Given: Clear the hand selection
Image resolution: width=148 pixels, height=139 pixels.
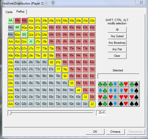Looking at the screenshot, I should (x=117, y=56).
